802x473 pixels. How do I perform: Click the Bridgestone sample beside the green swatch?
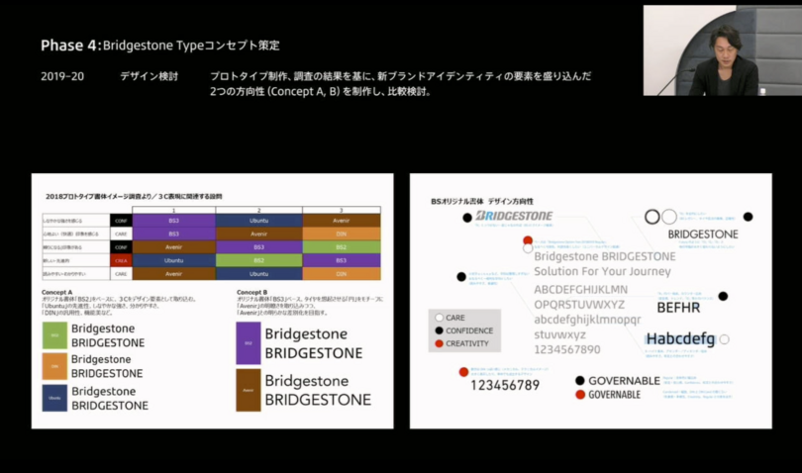(x=108, y=335)
